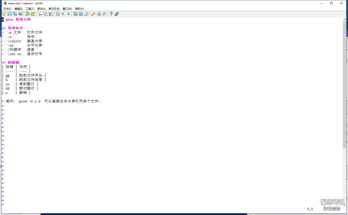
Task: Open the 语法(S) menu
Action: [x=41, y=9]
